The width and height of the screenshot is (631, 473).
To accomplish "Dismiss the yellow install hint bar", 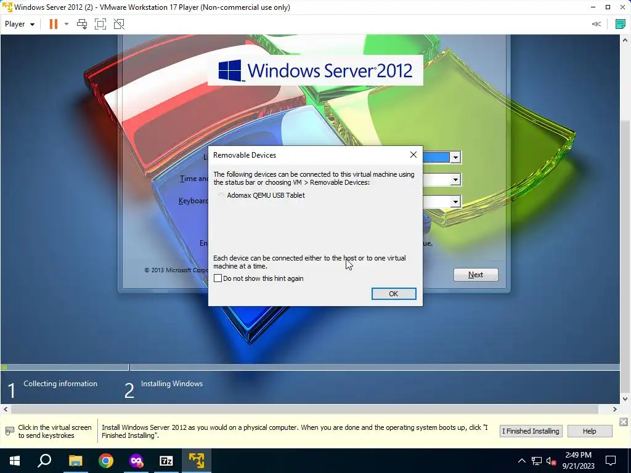I will (x=624, y=421).
